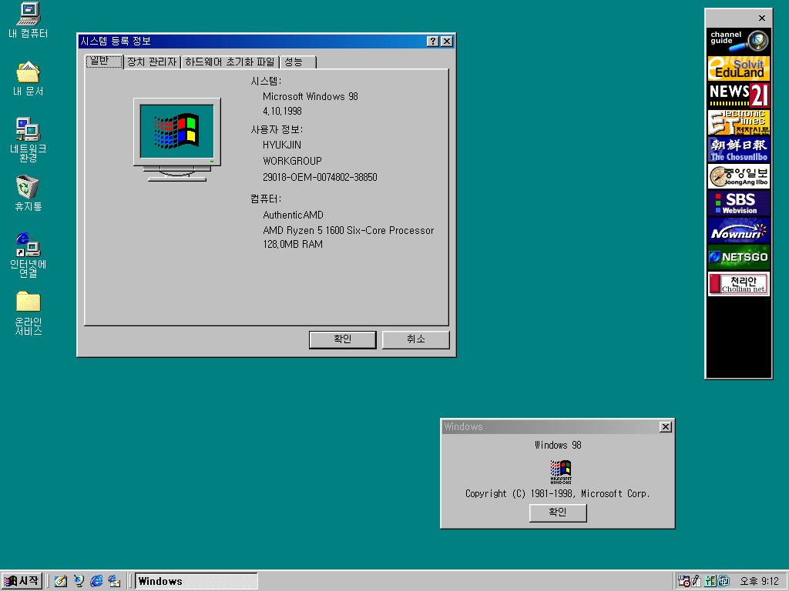Click the HYUKJIN user name text
The width and height of the screenshot is (789, 591).
[282, 145]
